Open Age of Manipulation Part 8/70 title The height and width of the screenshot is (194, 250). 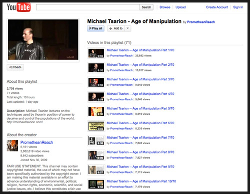click(140, 152)
